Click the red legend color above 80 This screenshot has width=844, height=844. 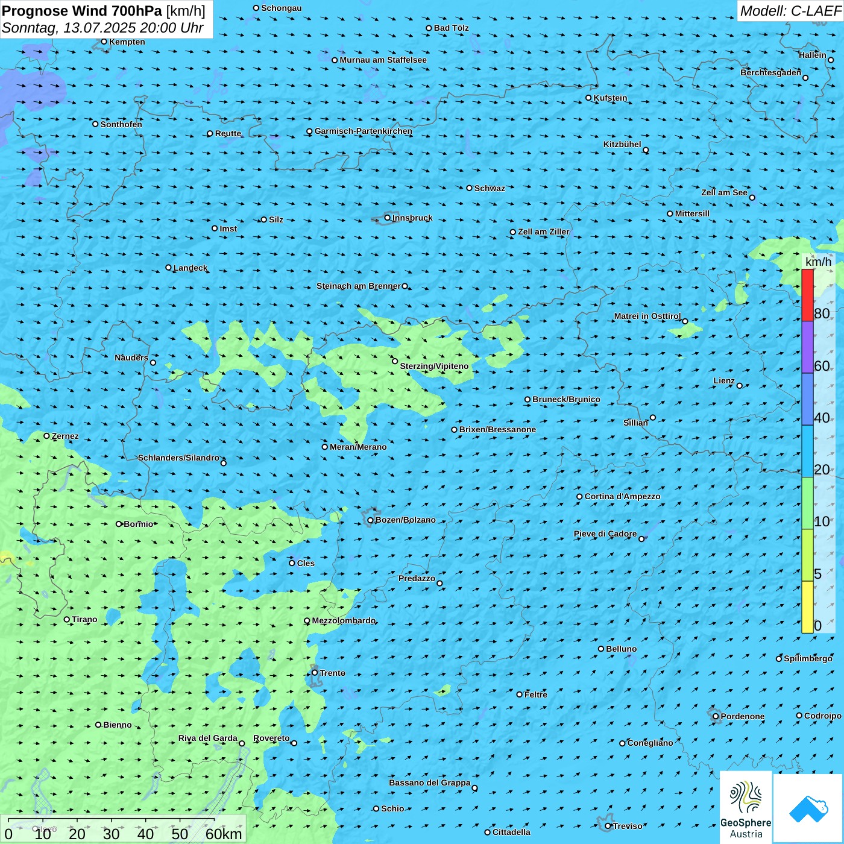click(x=807, y=295)
